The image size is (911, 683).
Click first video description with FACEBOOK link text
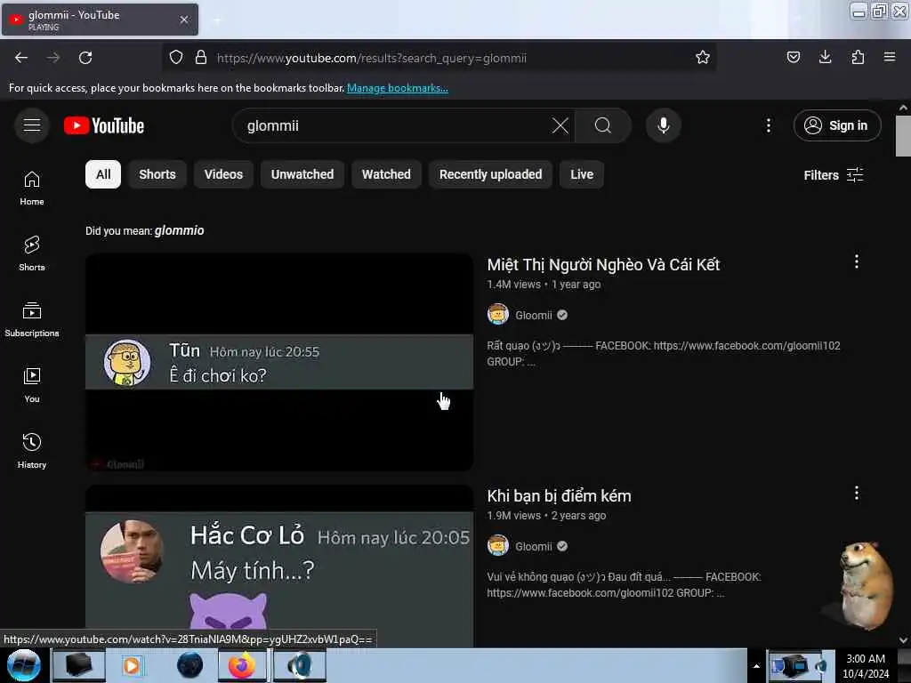point(664,353)
